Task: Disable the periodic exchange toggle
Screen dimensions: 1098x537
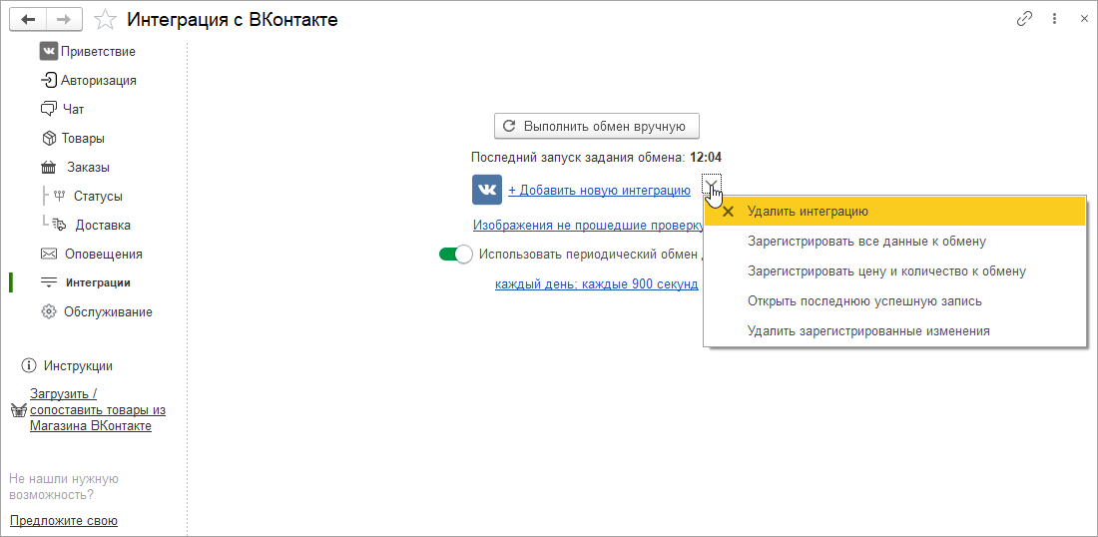Action: click(455, 255)
